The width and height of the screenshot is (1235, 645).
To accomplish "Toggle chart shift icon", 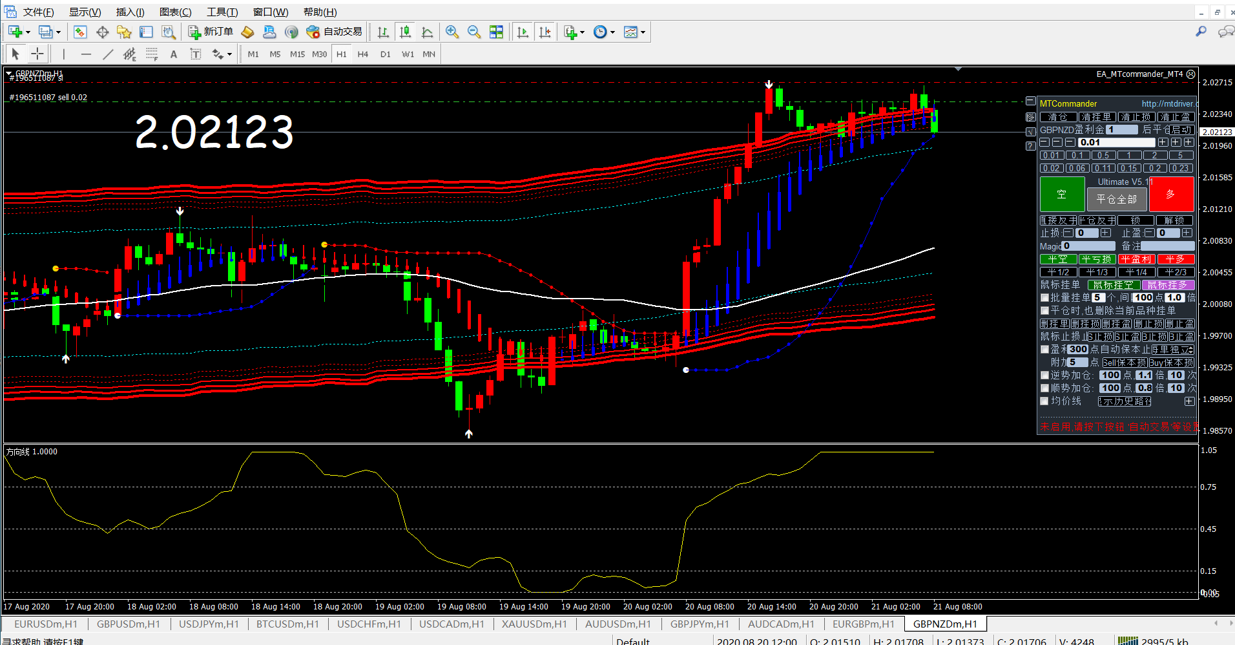I will (x=545, y=32).
